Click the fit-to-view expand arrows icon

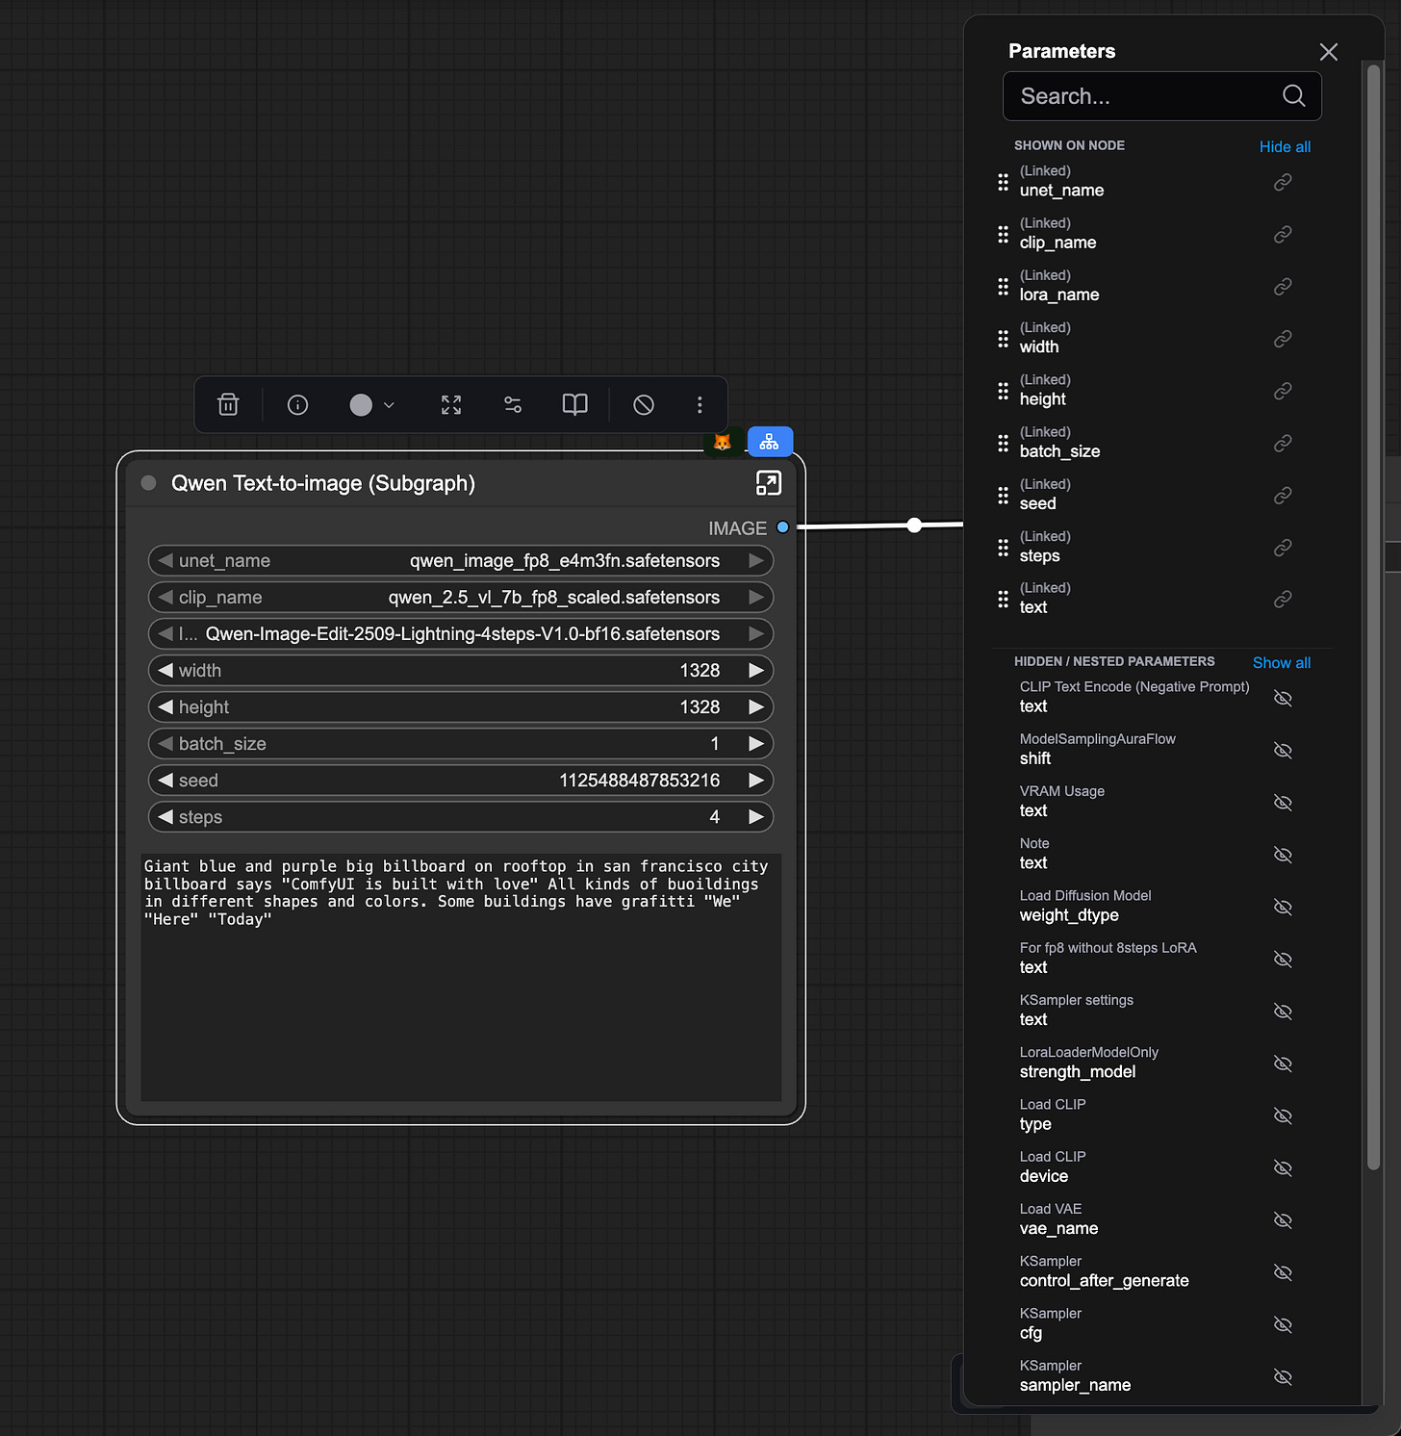[x=451, y=405]
